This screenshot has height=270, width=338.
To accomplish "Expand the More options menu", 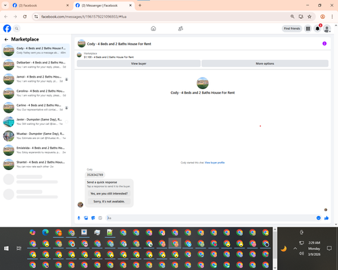I will [x=265, y=63].
